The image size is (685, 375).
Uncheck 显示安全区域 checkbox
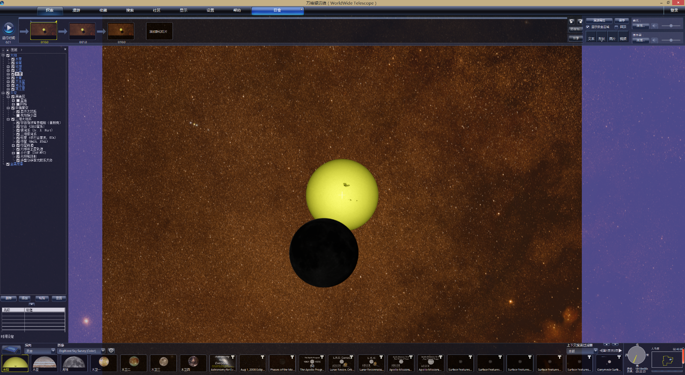tap(588, 27)
